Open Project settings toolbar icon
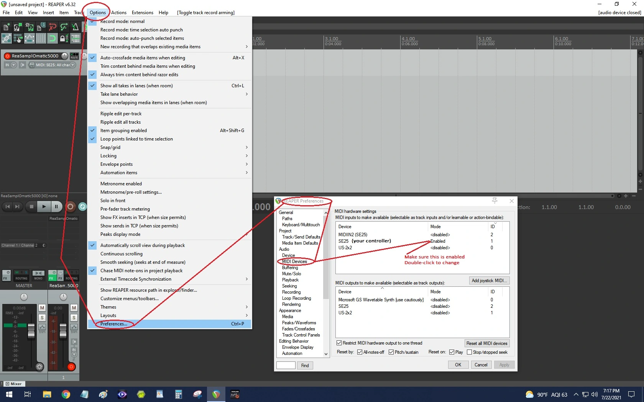 tap(41, 27)
